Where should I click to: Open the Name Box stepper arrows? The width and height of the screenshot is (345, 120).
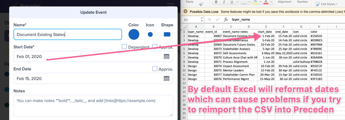click(x=202, y=20)
